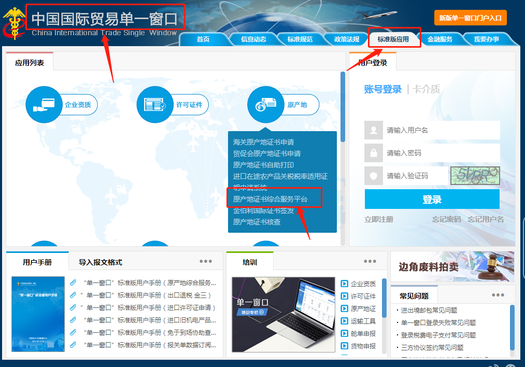The width and height of the screenshot is (525, 367).
Task: Switch to the 导入报文格式 tab
Action: pos(101,262)
